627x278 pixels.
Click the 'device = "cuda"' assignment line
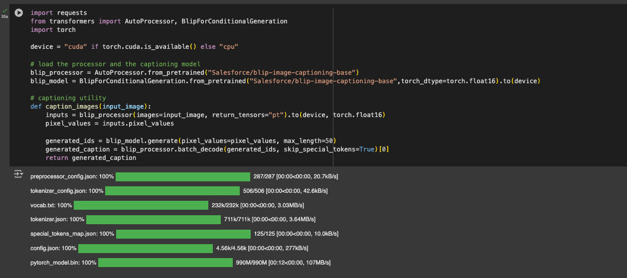[134, 47]
